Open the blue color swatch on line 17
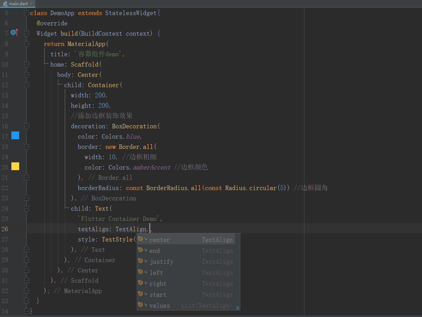This screenshot has width=422, height=317. tap(15, 136)
